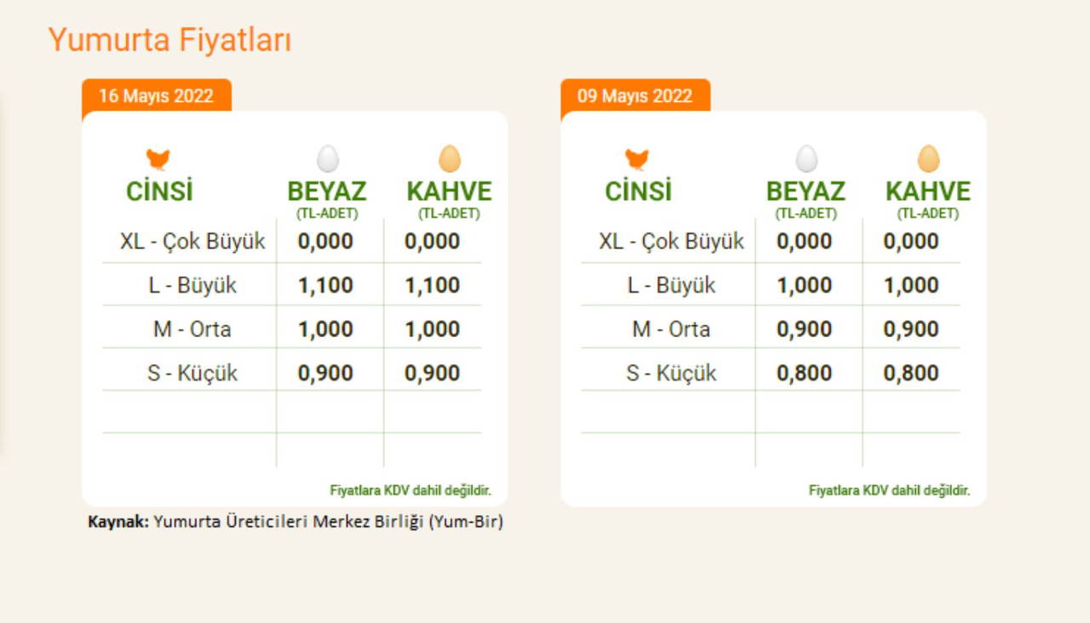Click the brown egg icon in 09 Mayıs table
This screenshot has height=623, width=1090.
pyautogui.click(x=928, y=159)
